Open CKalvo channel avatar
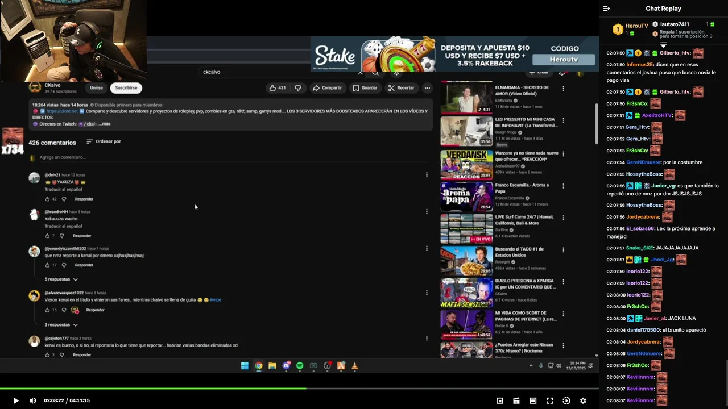The image size is (728, 409). tap(34, 87)
